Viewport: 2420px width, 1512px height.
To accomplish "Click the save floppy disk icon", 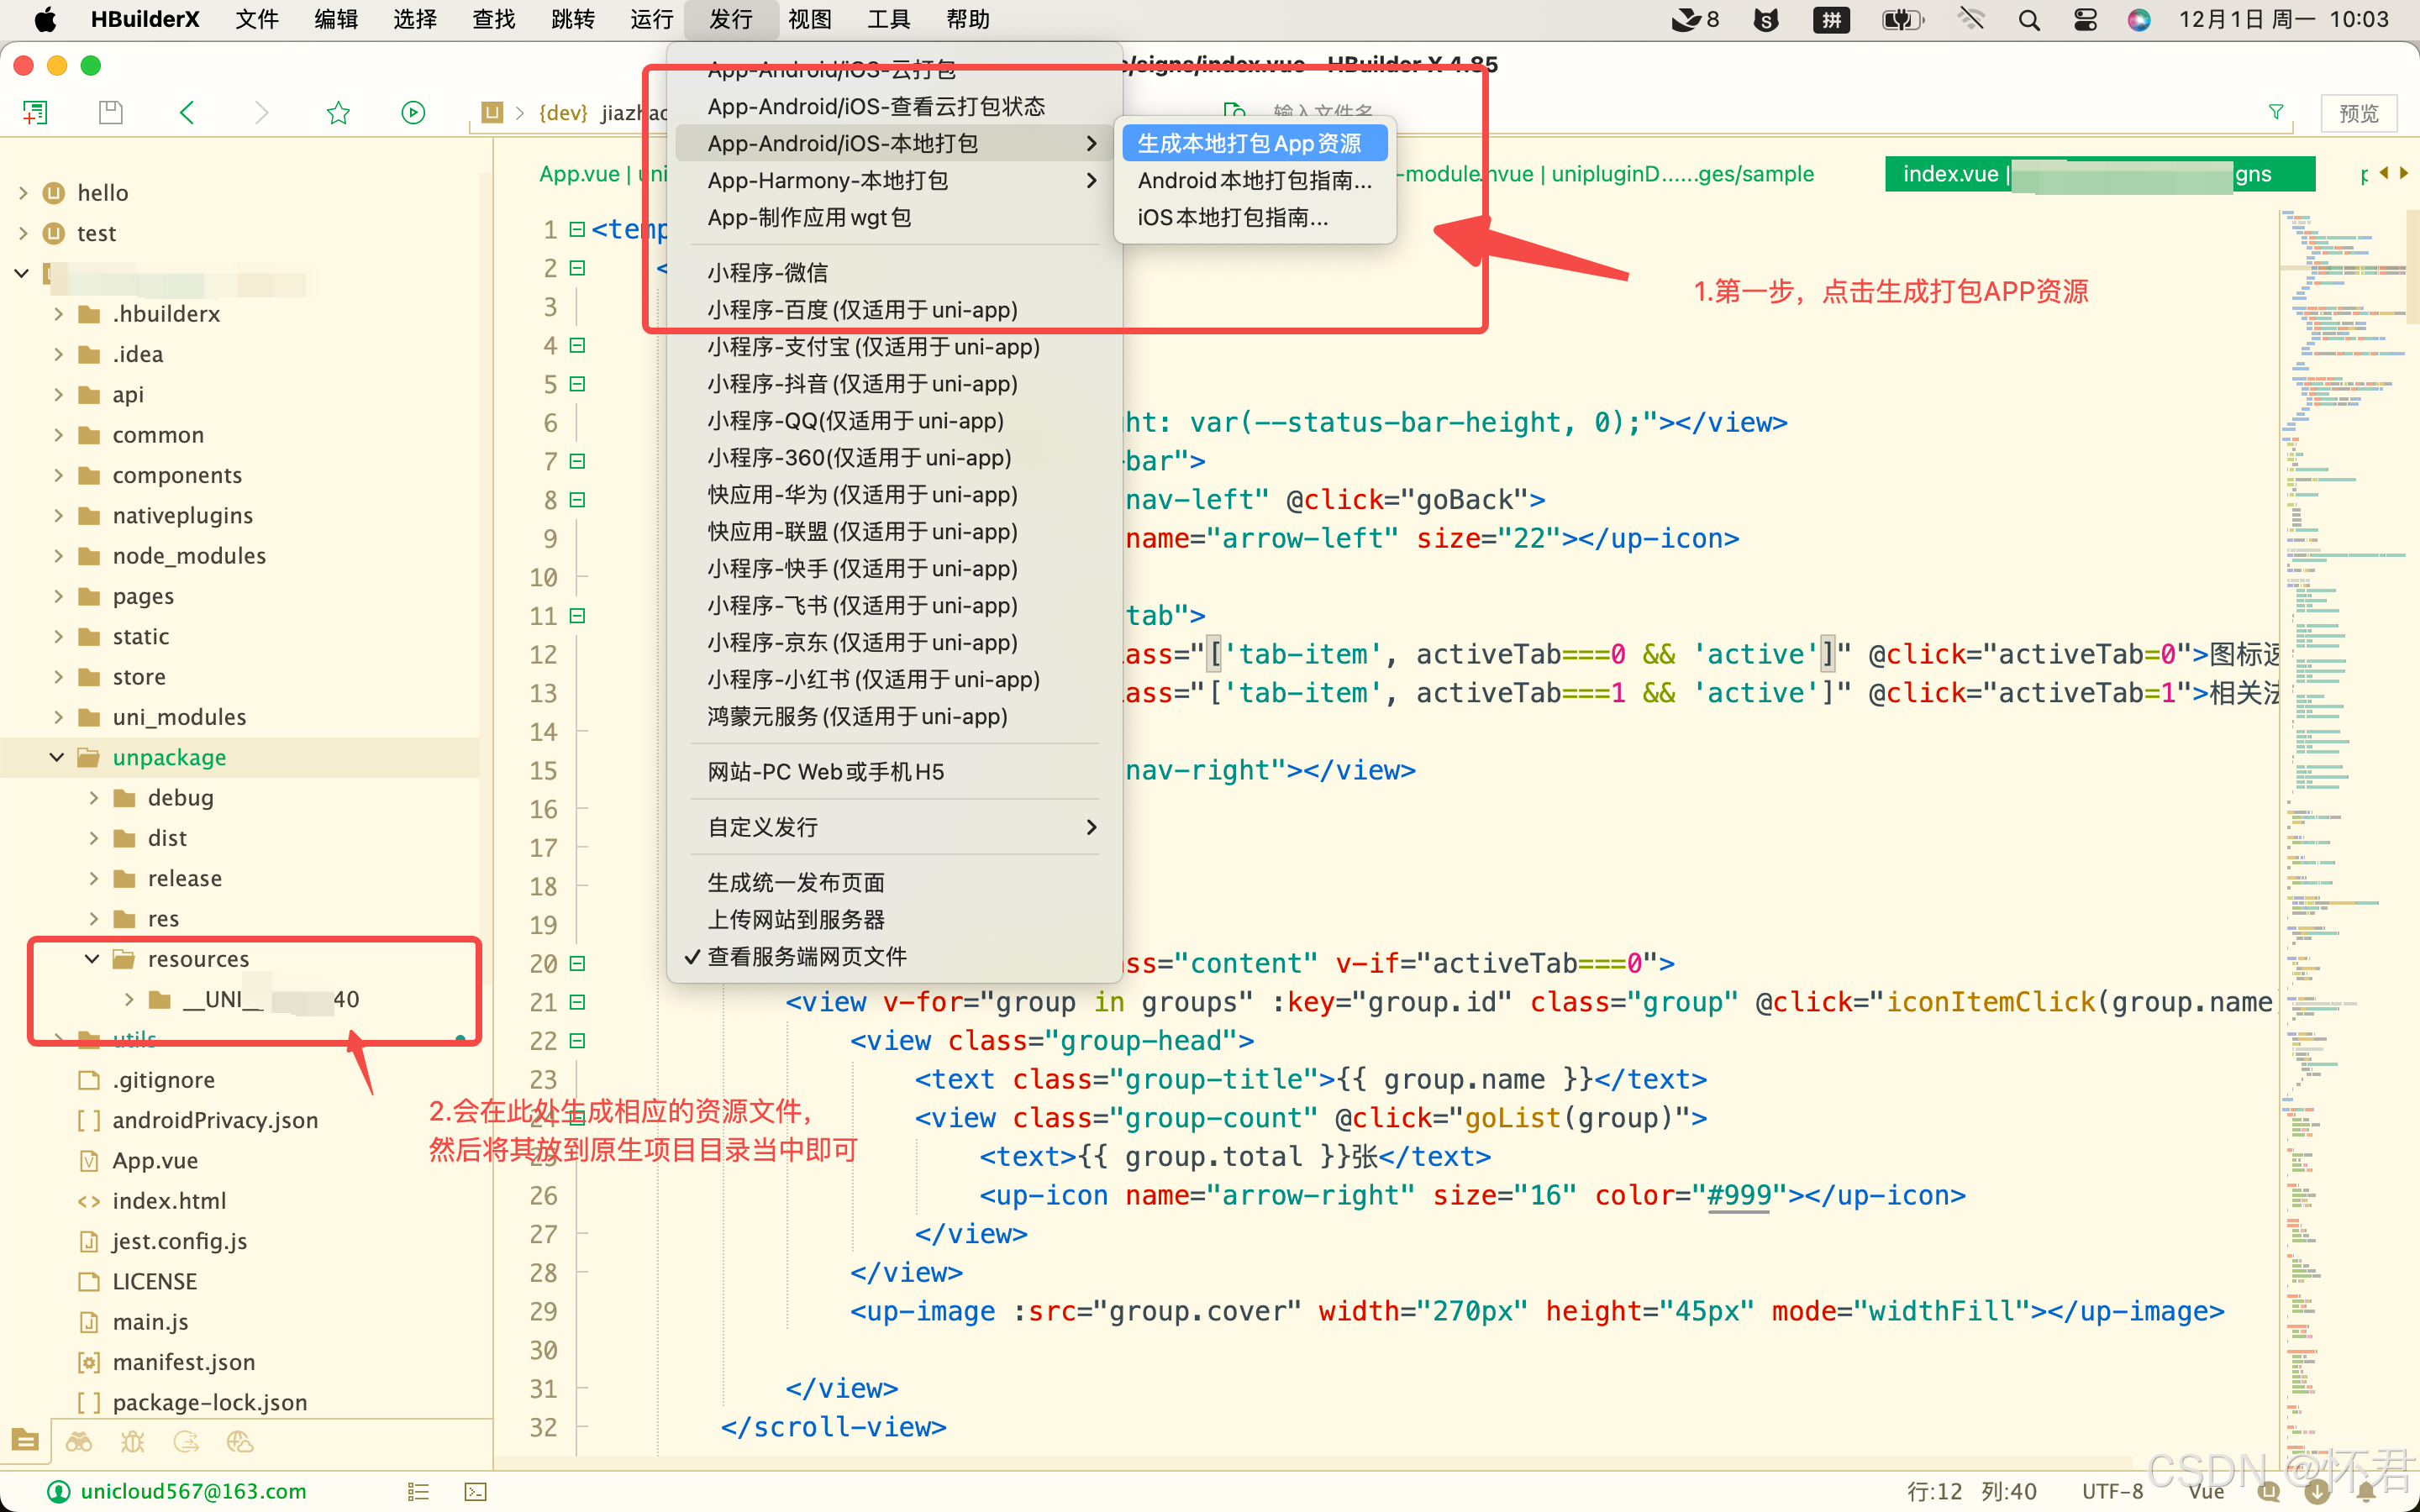I will [x=111, y=112].
